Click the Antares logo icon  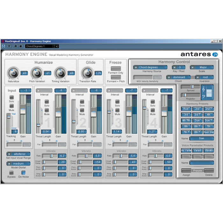[x=215, y=54]
